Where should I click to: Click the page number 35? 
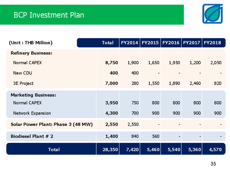point(213,164)
